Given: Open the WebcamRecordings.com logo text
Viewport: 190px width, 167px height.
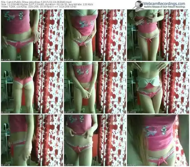Looking at the screenshot, I should [164, 4].
